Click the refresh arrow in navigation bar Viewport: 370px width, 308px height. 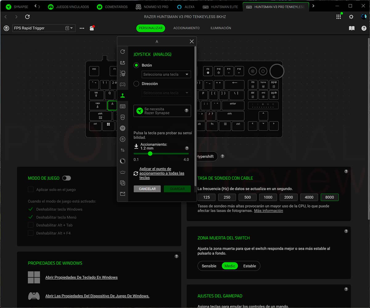(27, 17)
